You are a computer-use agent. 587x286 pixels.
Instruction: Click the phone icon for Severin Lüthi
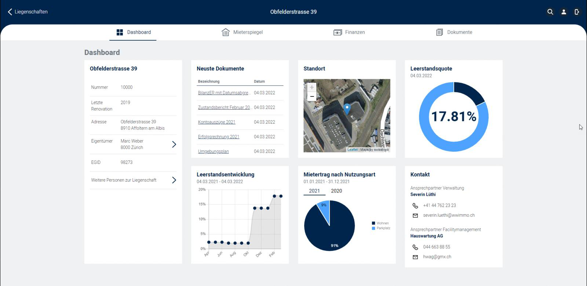(x=415, y=206)
